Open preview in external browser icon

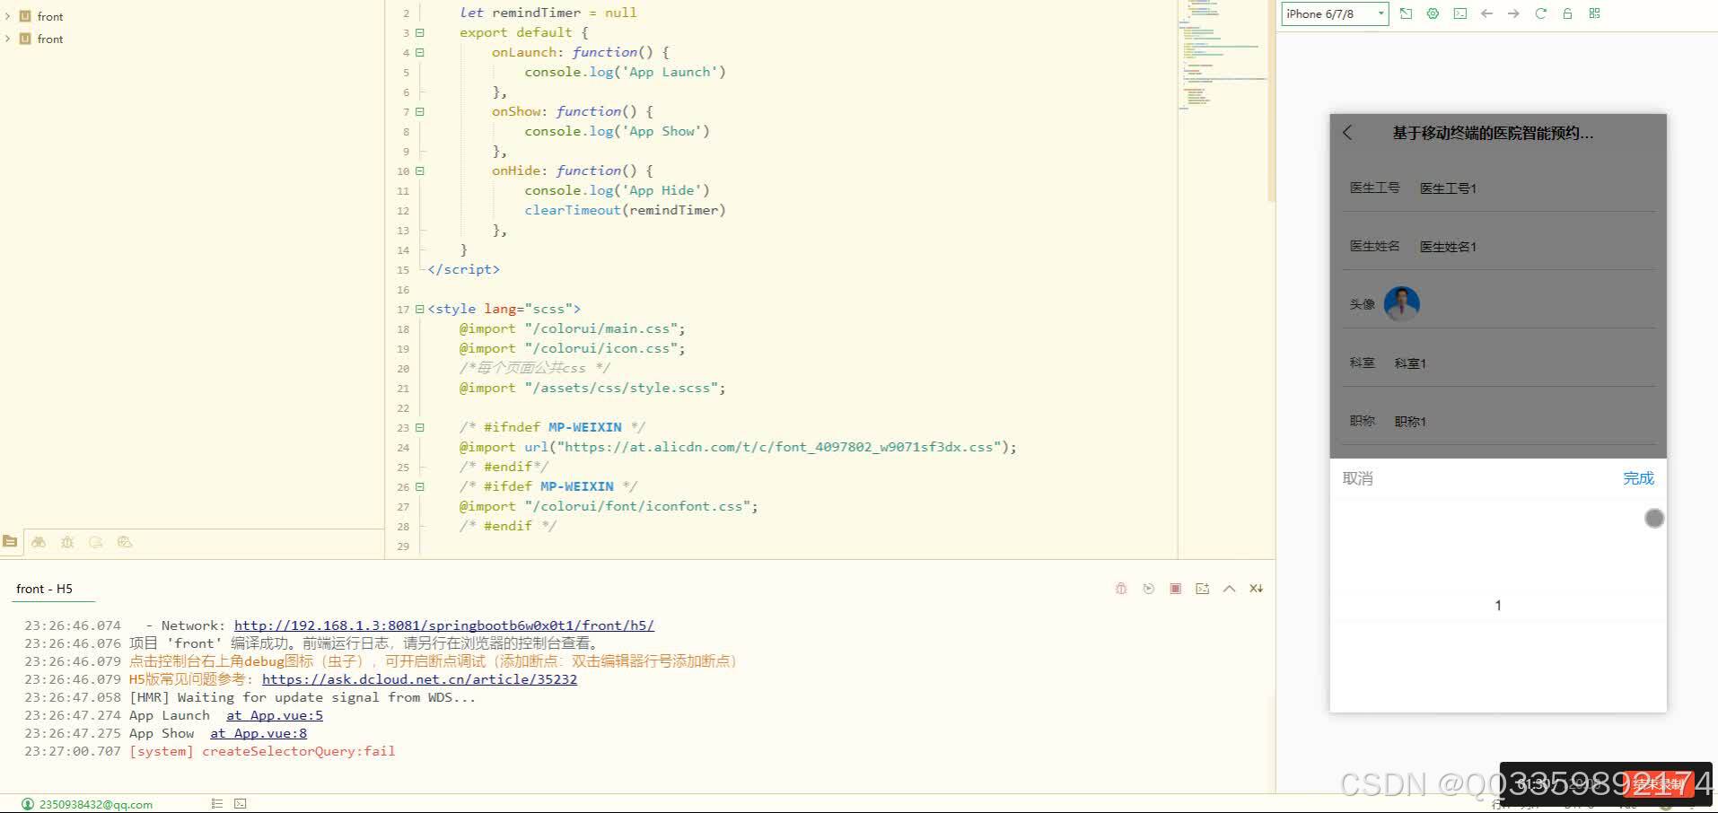(x=1407, y=13)
